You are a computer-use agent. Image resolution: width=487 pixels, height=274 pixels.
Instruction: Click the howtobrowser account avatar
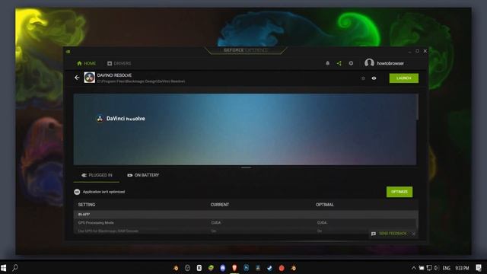[x=369, y=63]
